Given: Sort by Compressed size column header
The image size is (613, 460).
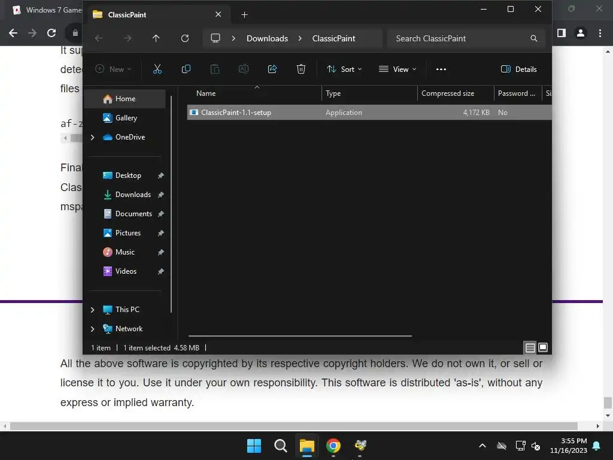Looking at the screenshot, I should click(456, 93).
